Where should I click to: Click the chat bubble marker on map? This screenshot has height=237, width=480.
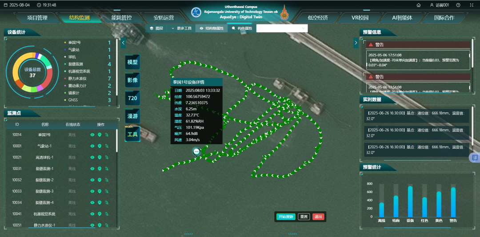(196, 151)
